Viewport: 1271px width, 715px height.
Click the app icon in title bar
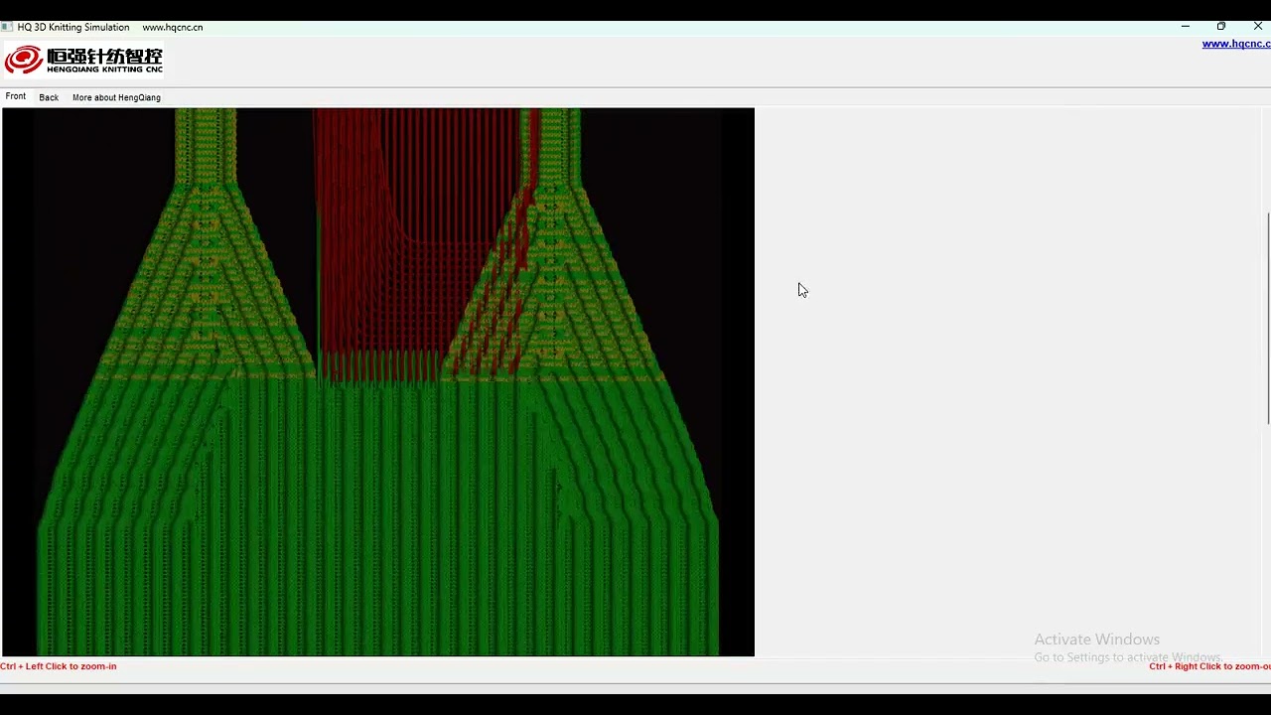coord(7,27)
